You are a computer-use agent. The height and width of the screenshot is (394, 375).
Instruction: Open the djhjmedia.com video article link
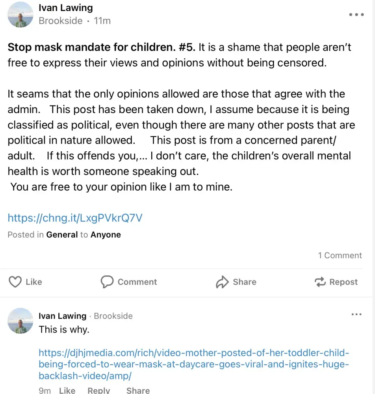[194, 364]
